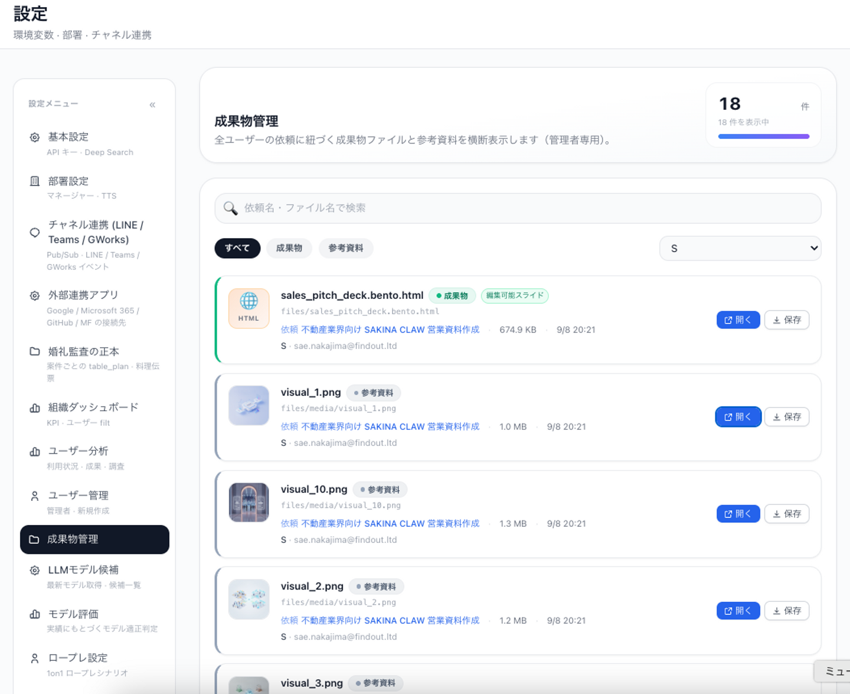
Task: Click the visual_2.png thumbnail
Action: point(249,599)
